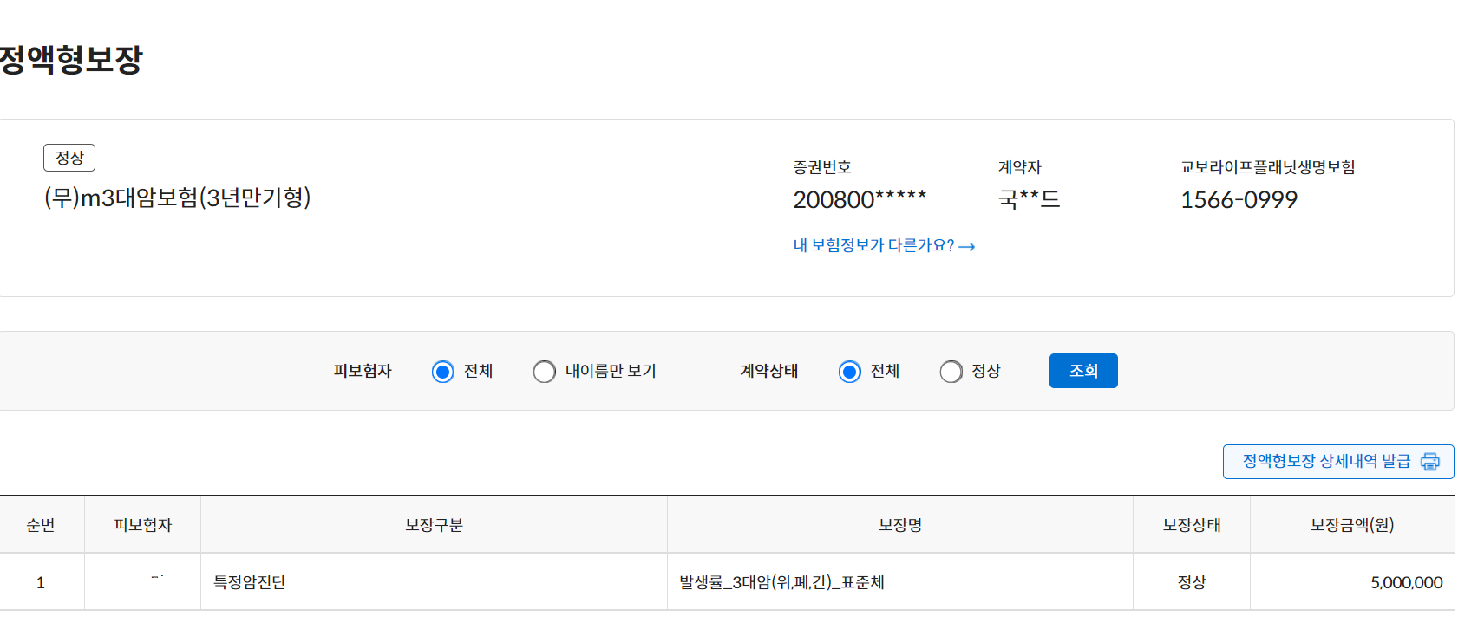The height and width of the screenshot is (629, 1458).
Task: Select 전체 radio under 계약상태
Action: click(x=849, y=372)
